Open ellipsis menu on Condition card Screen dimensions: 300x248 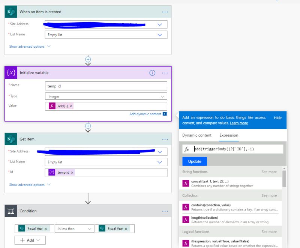click(165, 211)
